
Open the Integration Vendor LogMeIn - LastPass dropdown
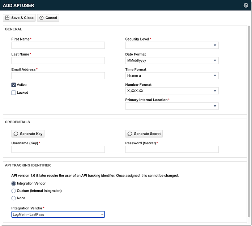click(x=58, y=214)
